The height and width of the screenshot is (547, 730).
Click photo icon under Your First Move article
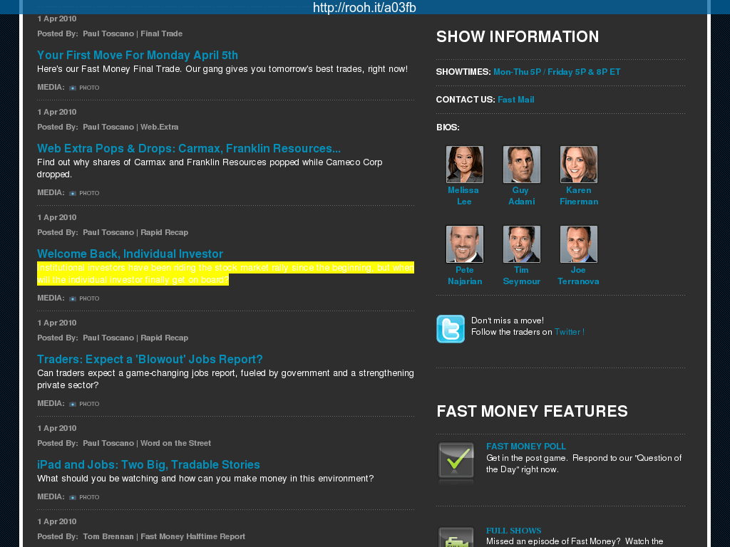tap(73, 88)
